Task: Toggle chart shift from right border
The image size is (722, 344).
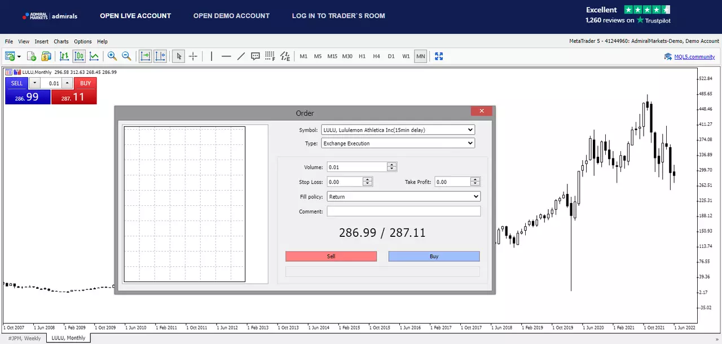Action: point(160,56)
